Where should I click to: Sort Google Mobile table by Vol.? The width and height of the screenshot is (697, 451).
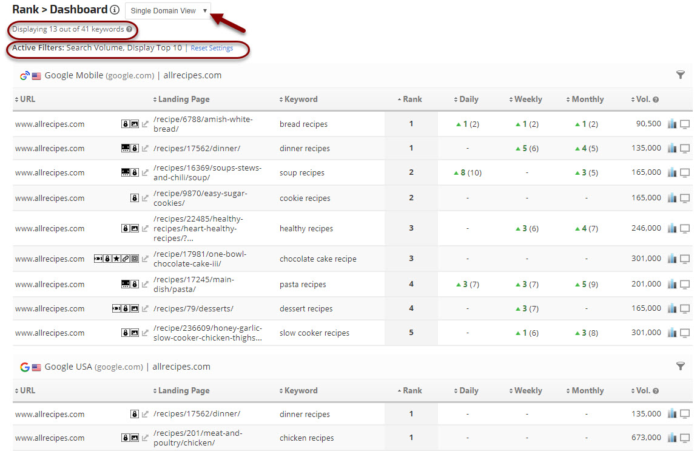pos(641,99)
